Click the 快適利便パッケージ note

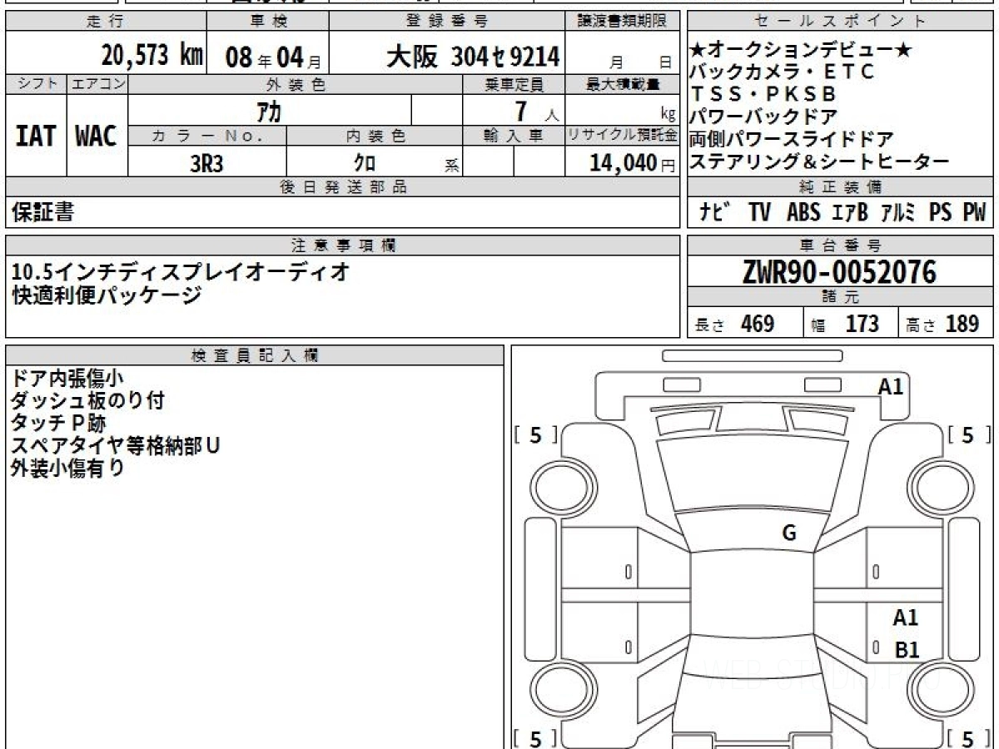click(x=107, y=295)
